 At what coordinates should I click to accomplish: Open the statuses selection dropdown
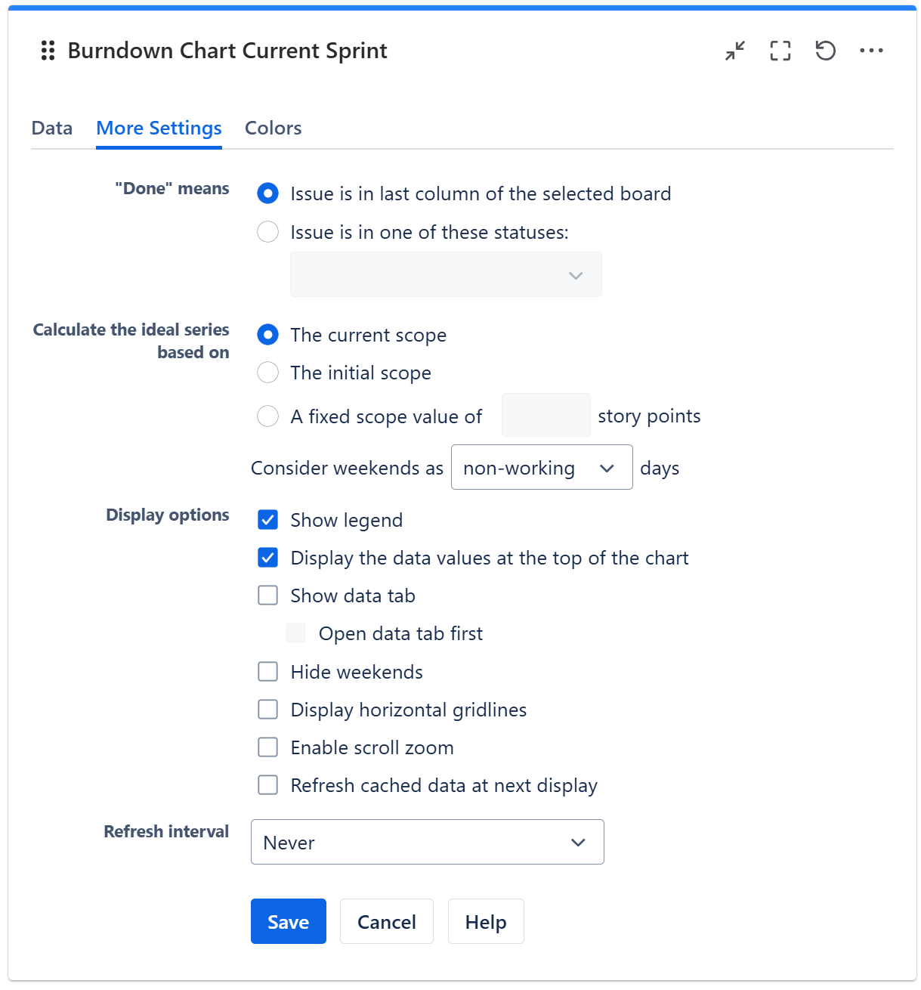446,275
